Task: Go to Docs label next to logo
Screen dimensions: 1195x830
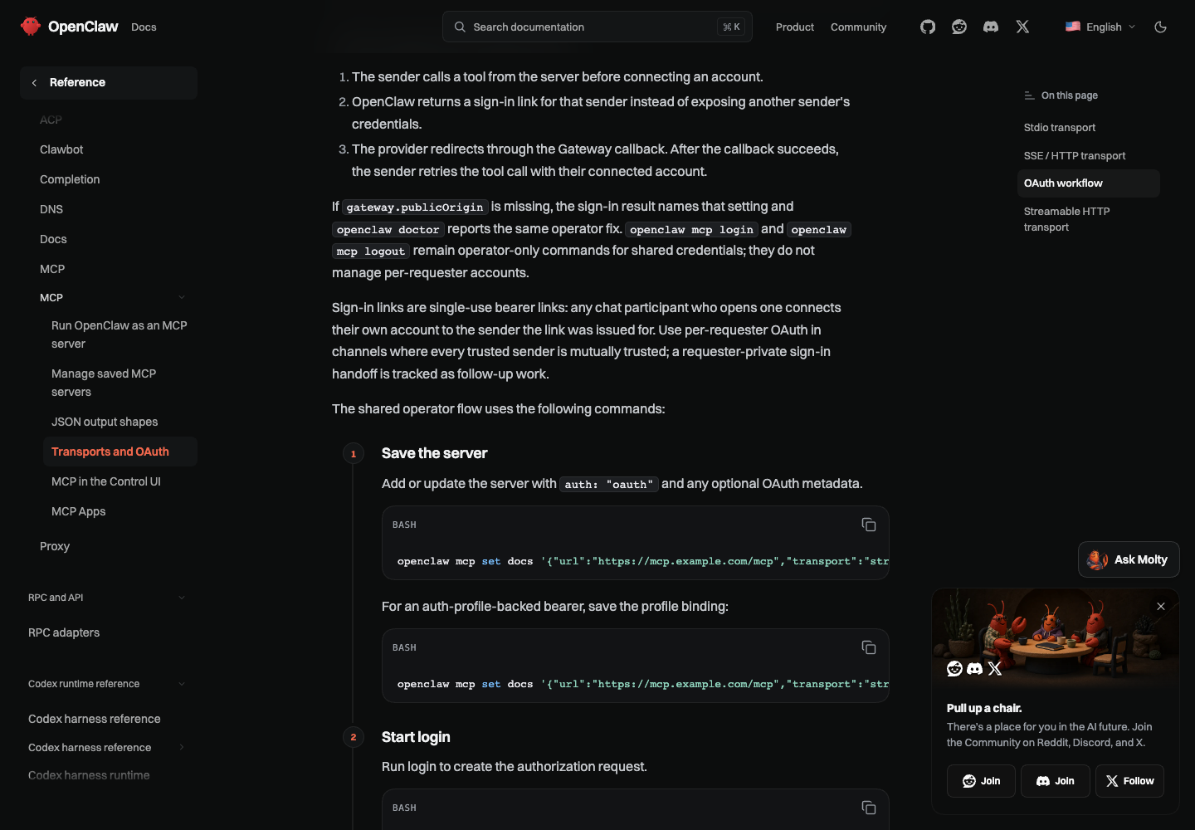Action: click(x=144, y=27)
